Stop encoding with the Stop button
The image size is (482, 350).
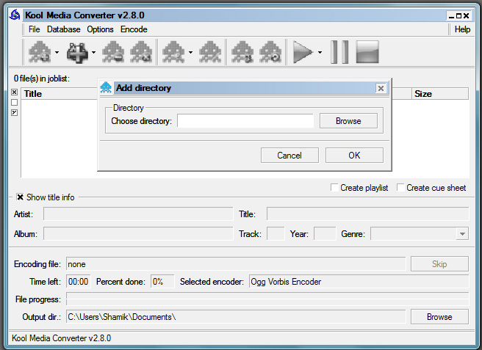(x=367, y=52)
